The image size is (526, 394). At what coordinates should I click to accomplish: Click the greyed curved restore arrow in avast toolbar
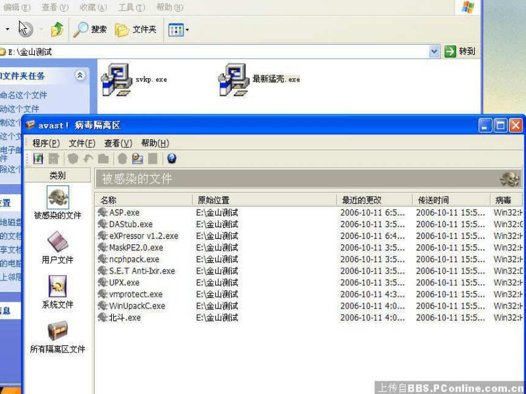click(x=88, y=158)
